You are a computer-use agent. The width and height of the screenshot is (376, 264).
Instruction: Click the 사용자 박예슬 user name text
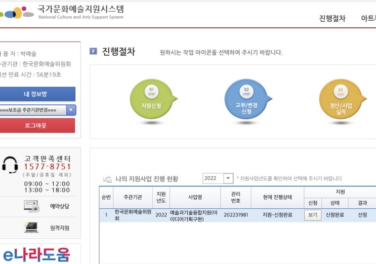pos(18,54)
